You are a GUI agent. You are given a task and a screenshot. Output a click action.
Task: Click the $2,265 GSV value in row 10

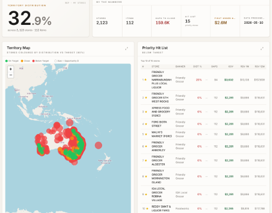click(229, 209)
